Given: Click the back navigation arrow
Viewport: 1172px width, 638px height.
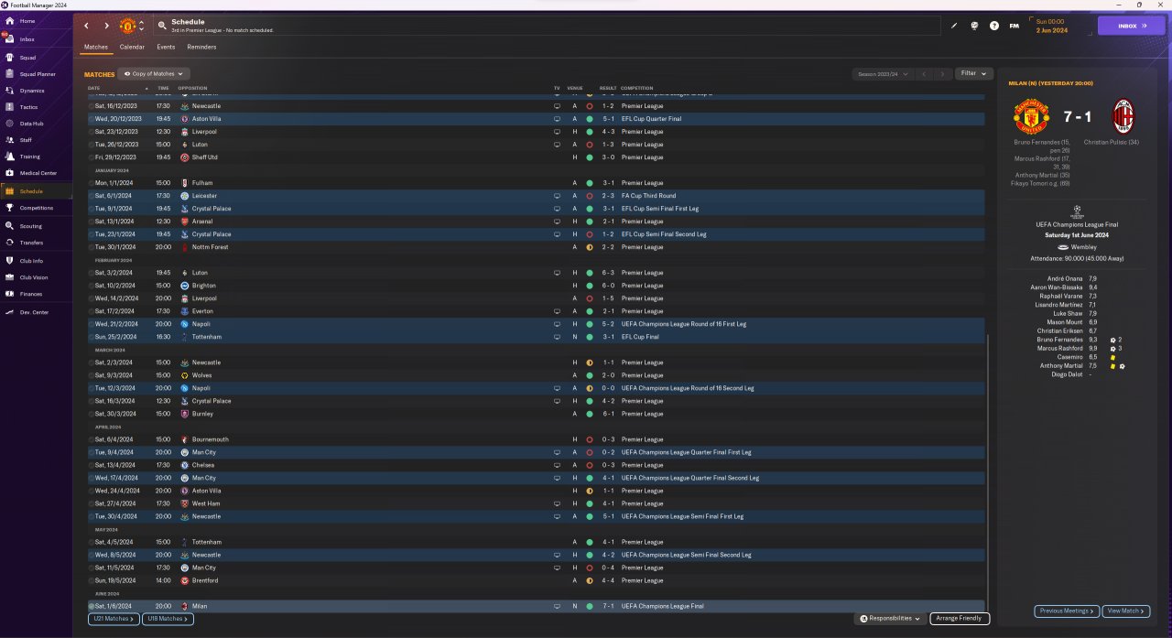Looking at the screenshot, I should tap(87, 26).
